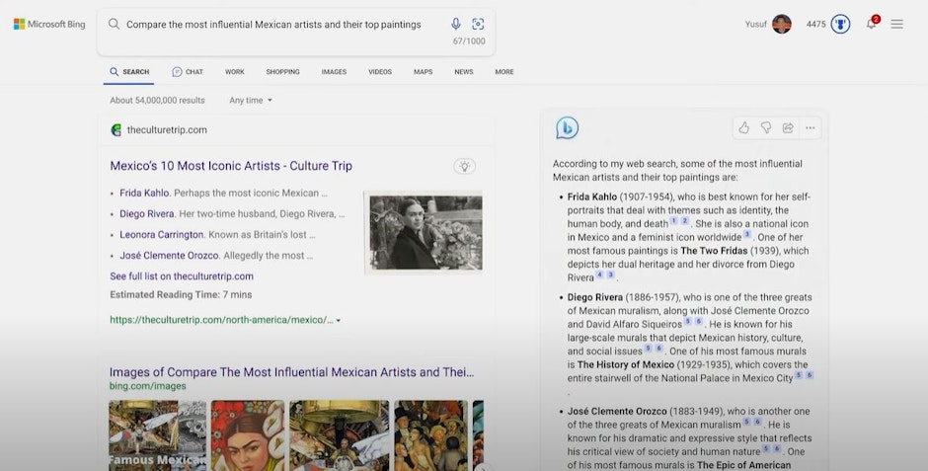The height and width of the screenshot is (471, 928).
Task: Click the search magnifier icon in search box
Action: tap(115, 24)
